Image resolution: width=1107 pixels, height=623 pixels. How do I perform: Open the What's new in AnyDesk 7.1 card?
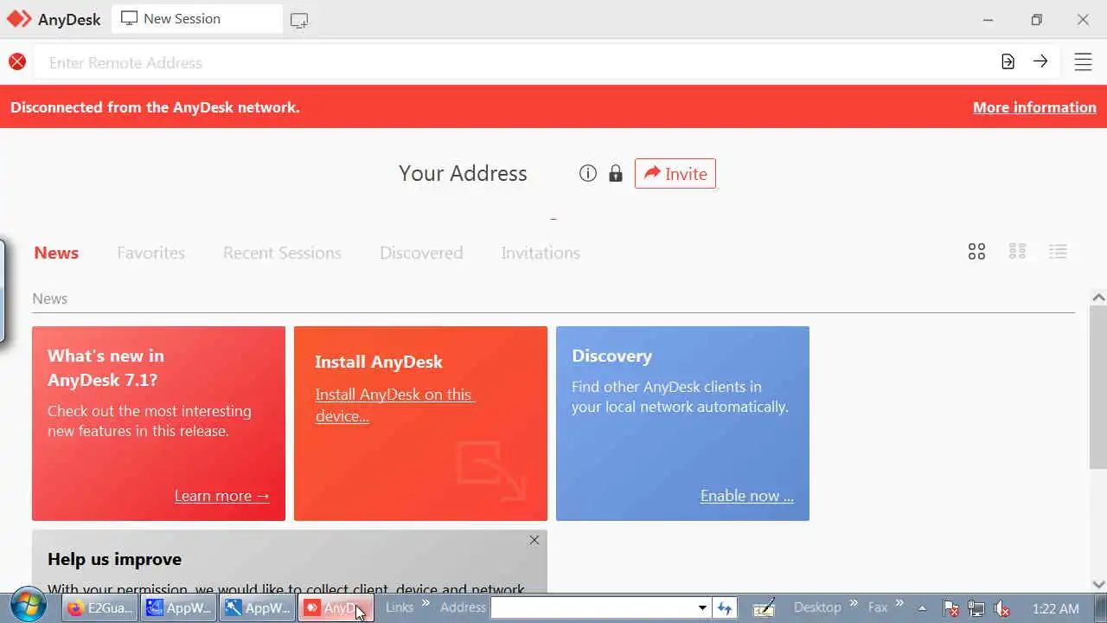[158, 423]
